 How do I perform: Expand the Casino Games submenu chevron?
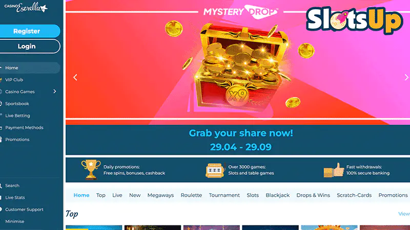(x=55, y=91)
